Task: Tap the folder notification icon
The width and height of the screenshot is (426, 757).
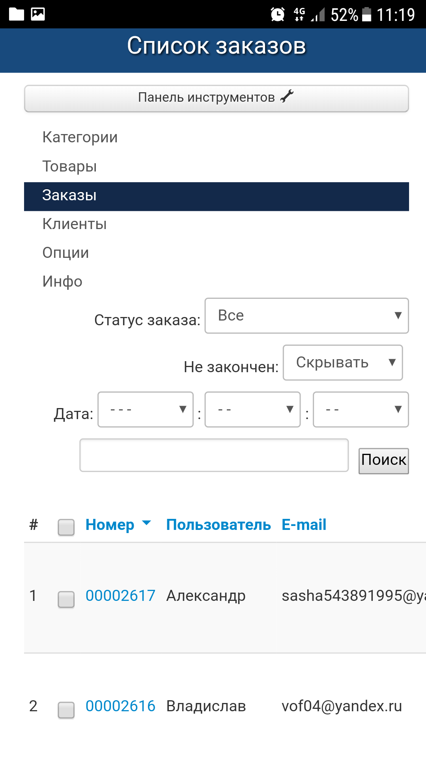Action: click(17, 14)
